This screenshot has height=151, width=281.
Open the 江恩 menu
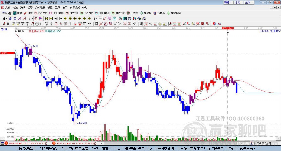click(30, 7)
